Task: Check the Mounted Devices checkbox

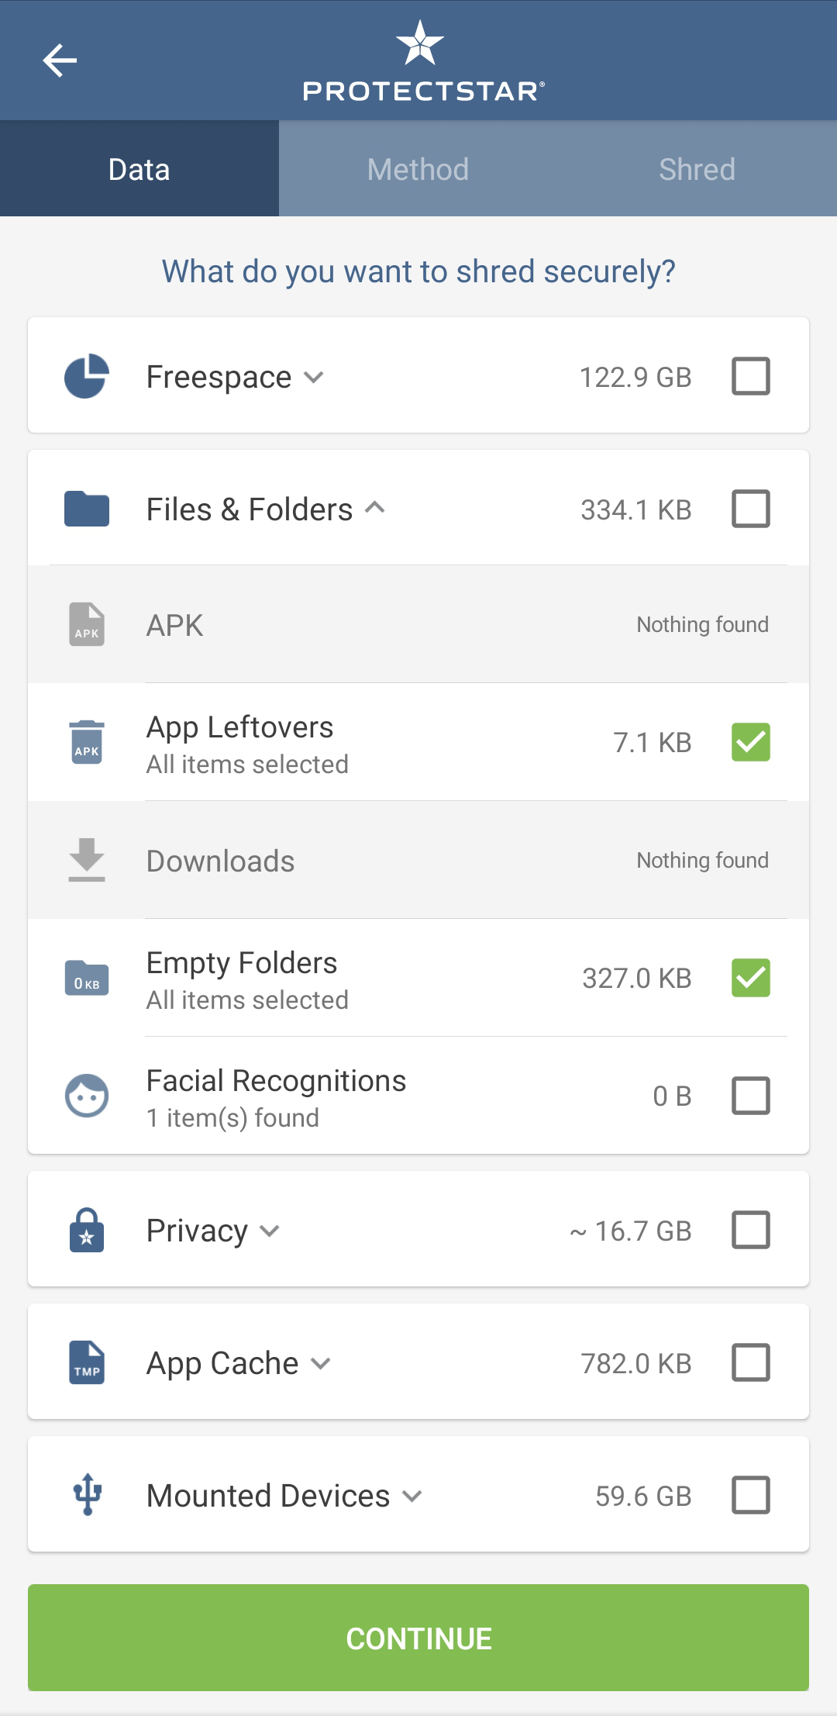Action: coord(751,1495)
